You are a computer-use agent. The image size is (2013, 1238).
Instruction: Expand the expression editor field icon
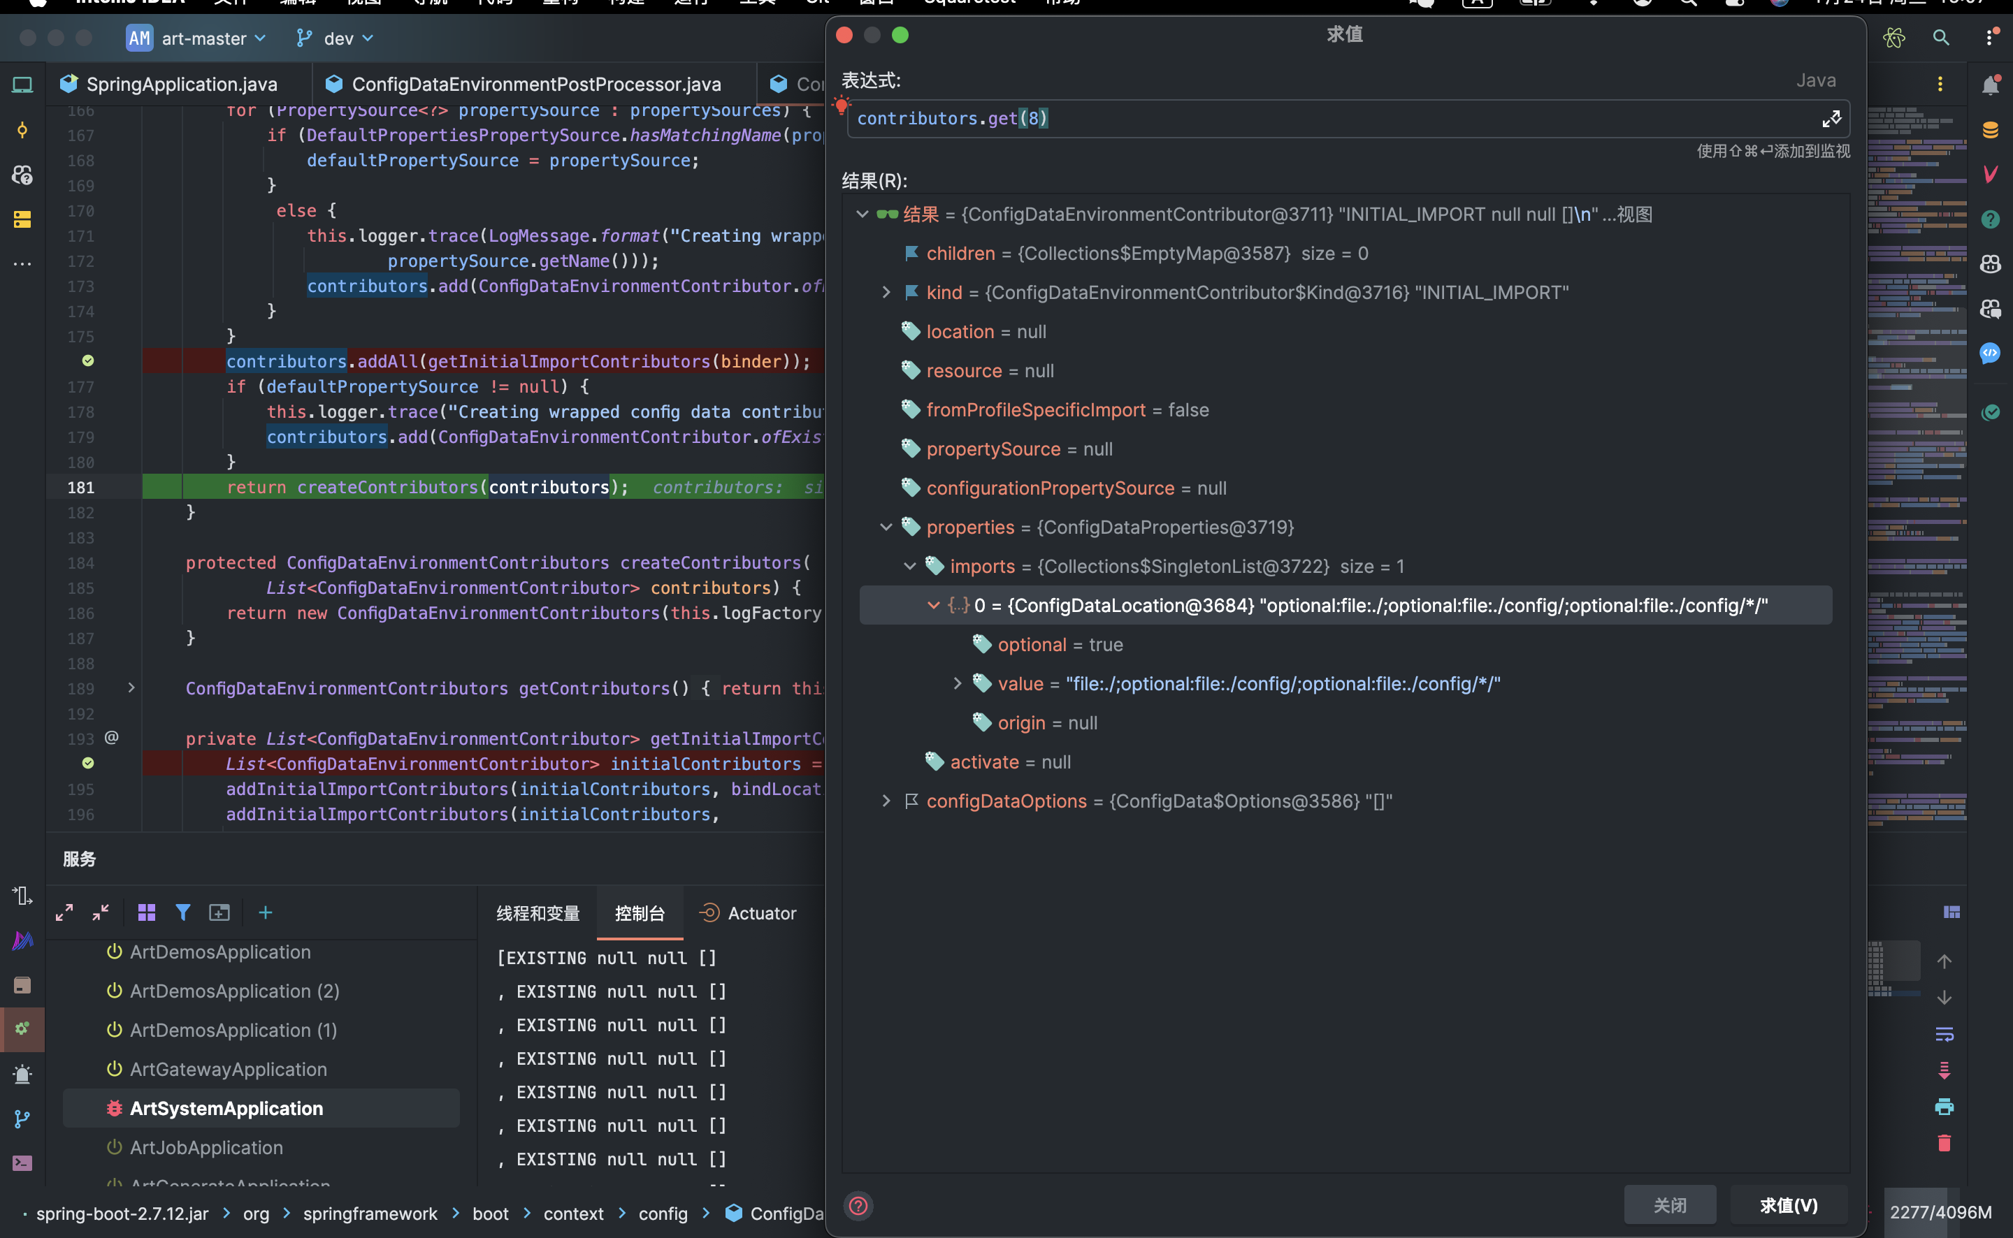[x=1831, y=119]
